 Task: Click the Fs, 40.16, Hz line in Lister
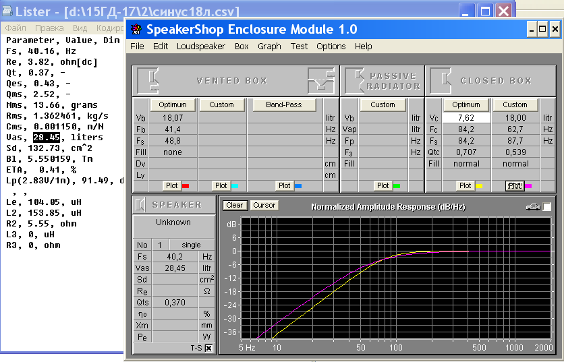click(41, 51)
